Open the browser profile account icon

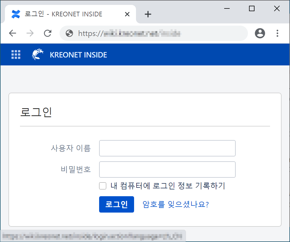[260, 33]
